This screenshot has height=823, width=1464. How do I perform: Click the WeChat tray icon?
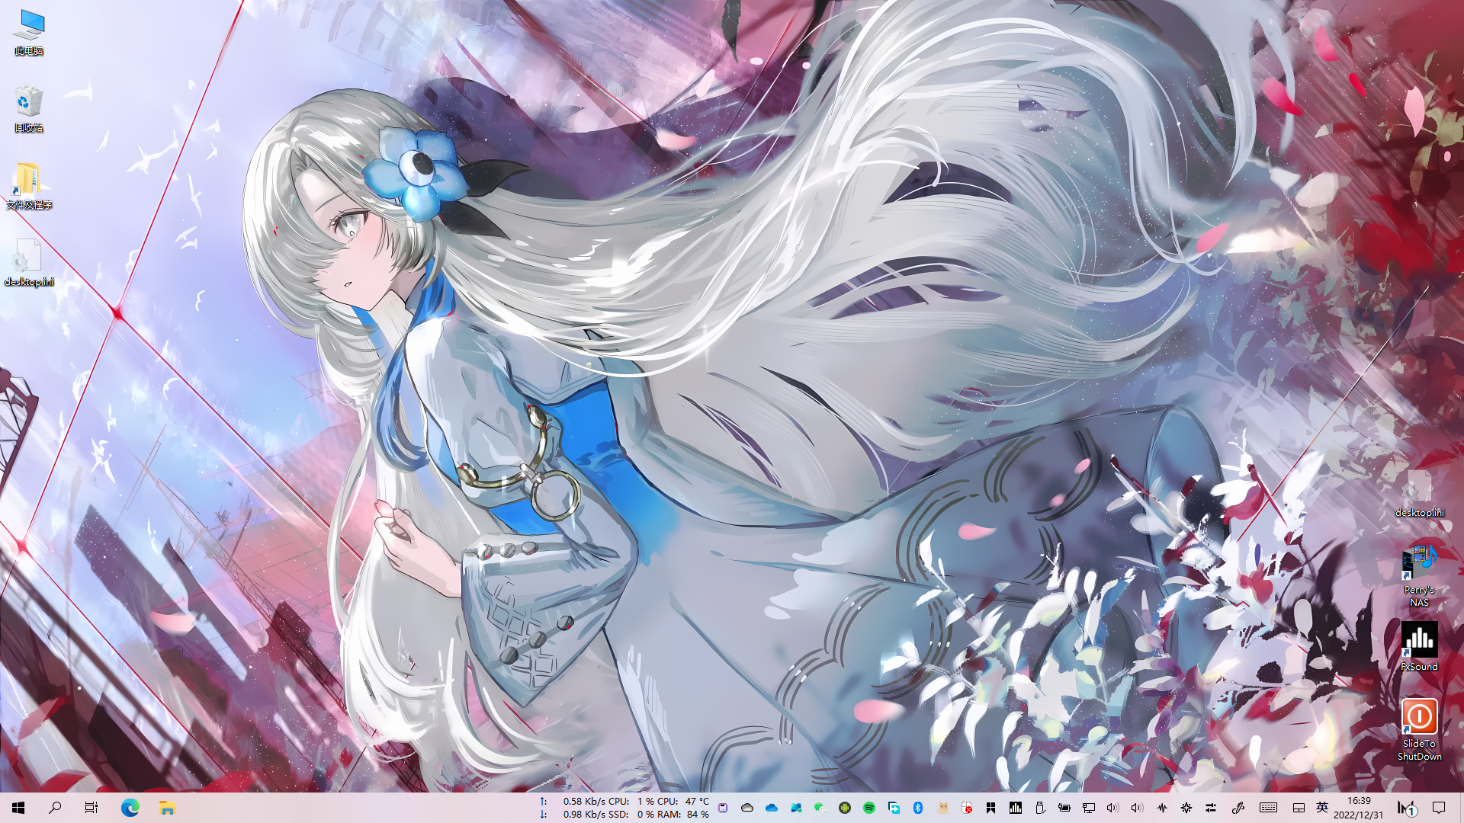point(820,808)
